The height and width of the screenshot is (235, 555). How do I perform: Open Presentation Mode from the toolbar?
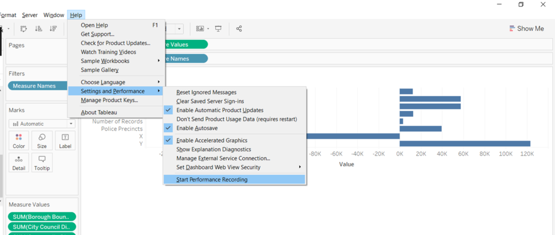tap(218, 29)
